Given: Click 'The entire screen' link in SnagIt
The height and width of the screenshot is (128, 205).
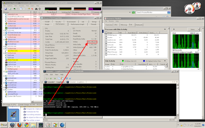Looking at the screenshot, I should click(33, 120).
